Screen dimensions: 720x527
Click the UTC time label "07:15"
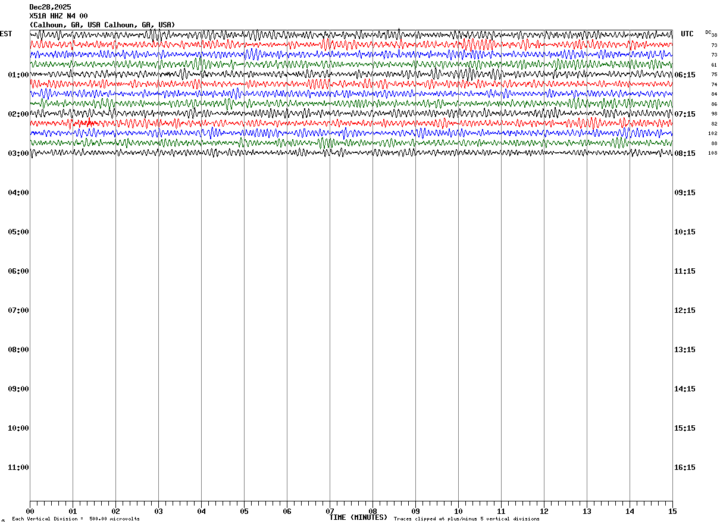685,114
